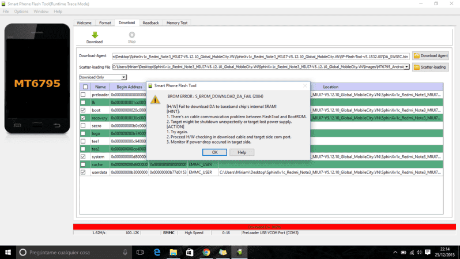Switch to the Format tab

(105, 23)
